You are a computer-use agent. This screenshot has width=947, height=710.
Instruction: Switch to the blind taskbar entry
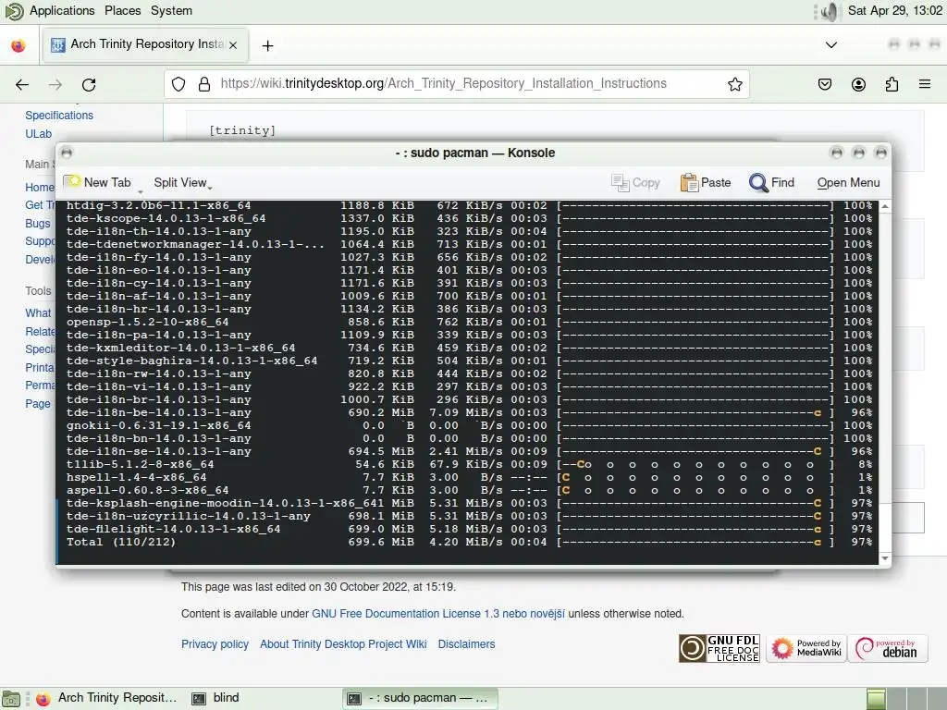point(216,698)
